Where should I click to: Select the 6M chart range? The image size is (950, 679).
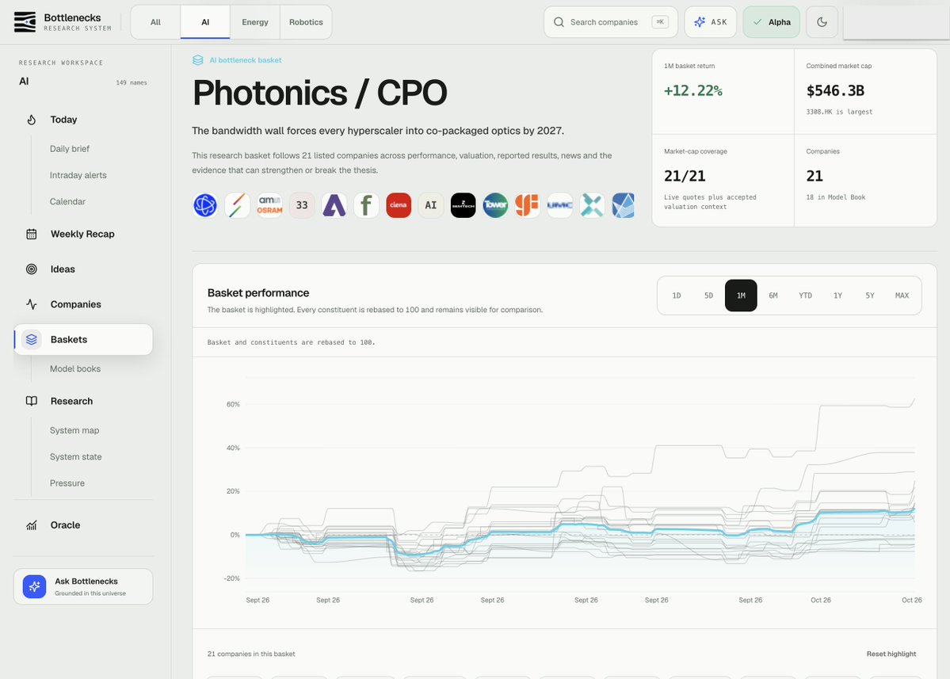point(773,296)
